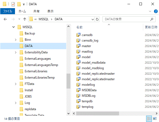Click the MSDBData file icon
Screen dimensions: 159x122
[78, 90]
